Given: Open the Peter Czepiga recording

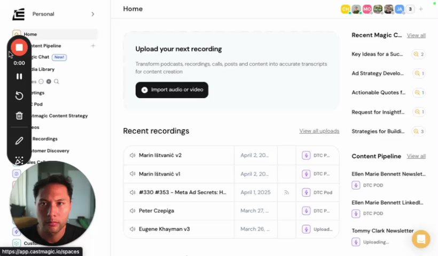Looking at the screenshot, I should click(x=155, y=211).
